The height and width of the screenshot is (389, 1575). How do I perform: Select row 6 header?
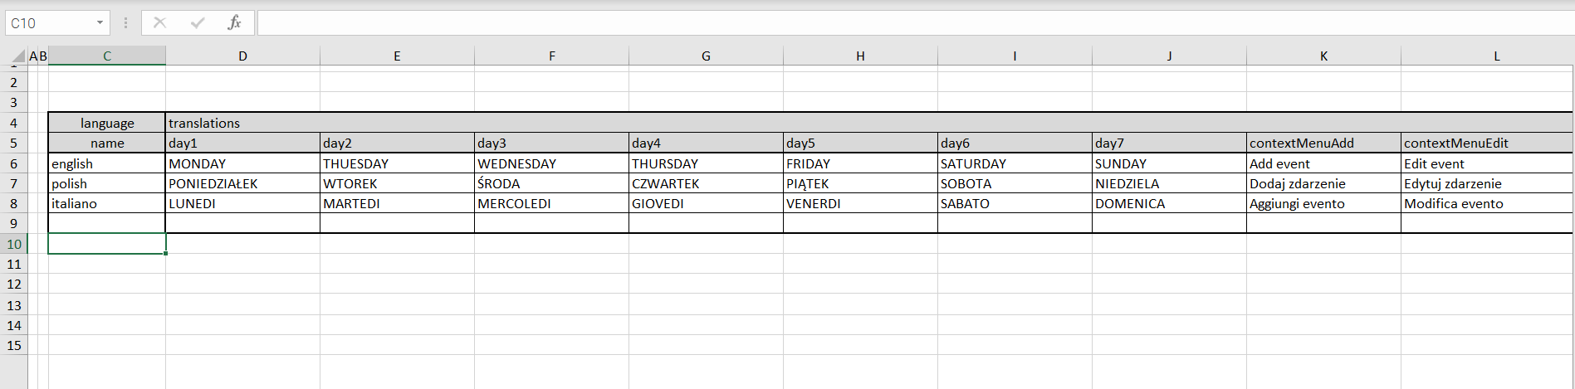(x=14, y=163)
